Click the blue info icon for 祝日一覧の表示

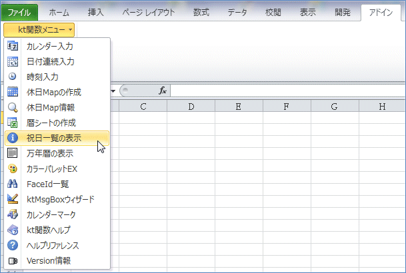12,138
